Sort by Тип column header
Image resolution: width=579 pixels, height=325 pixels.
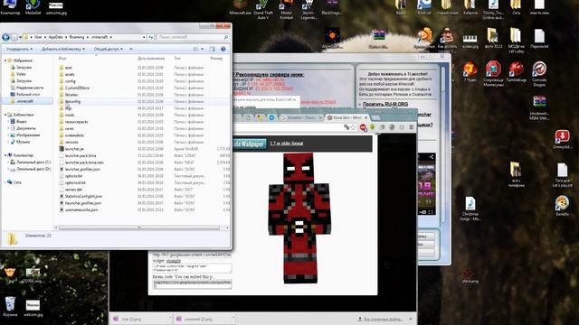coord(177,58)
